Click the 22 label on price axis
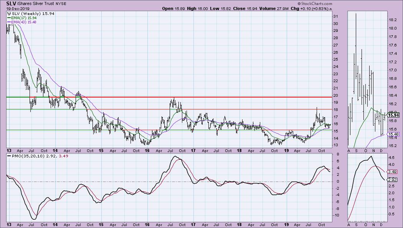 [x=335, y=81]
